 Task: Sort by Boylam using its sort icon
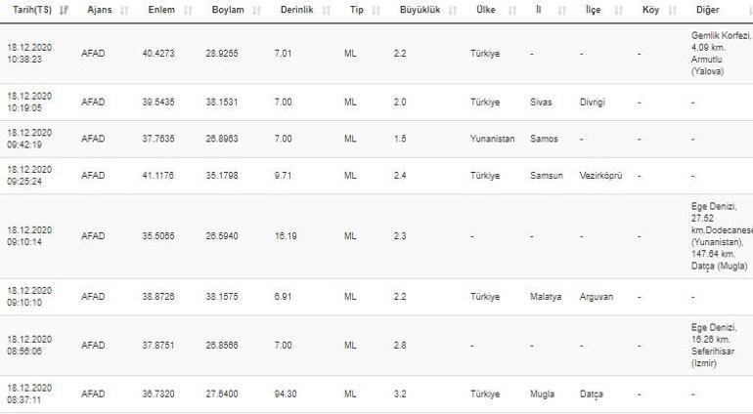[x=255, y=9]
